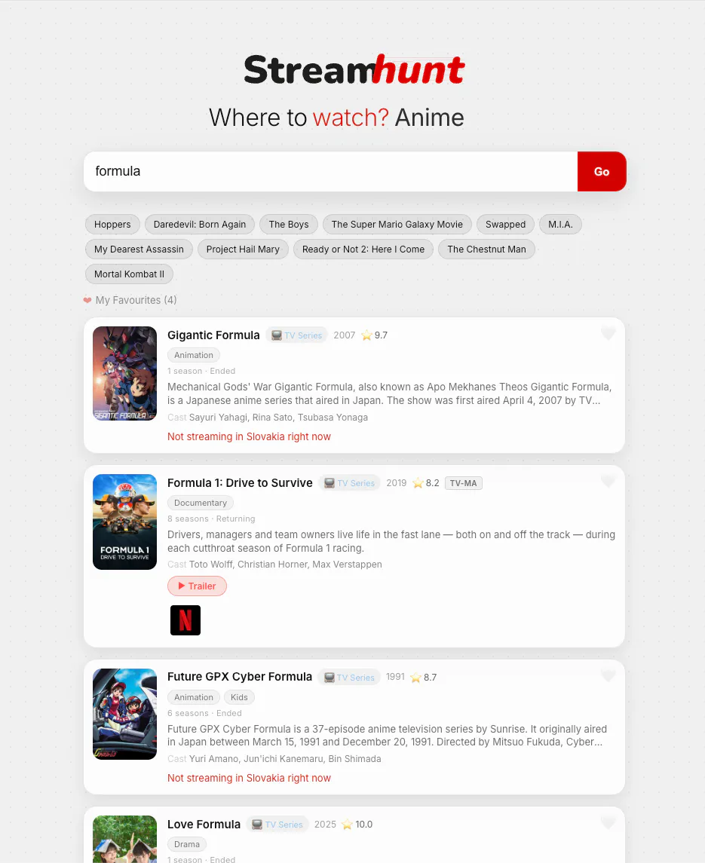This screenshot has width=705, height=863.
Task: Choose The Boys suggestion chip
Action: 289,225
